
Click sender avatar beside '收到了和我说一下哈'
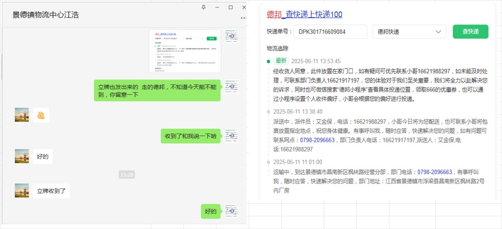(231, 136)
